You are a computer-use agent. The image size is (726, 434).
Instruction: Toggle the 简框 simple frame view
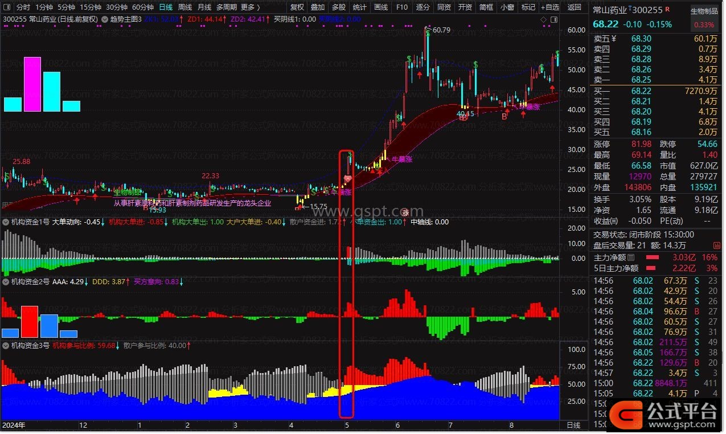486,7
